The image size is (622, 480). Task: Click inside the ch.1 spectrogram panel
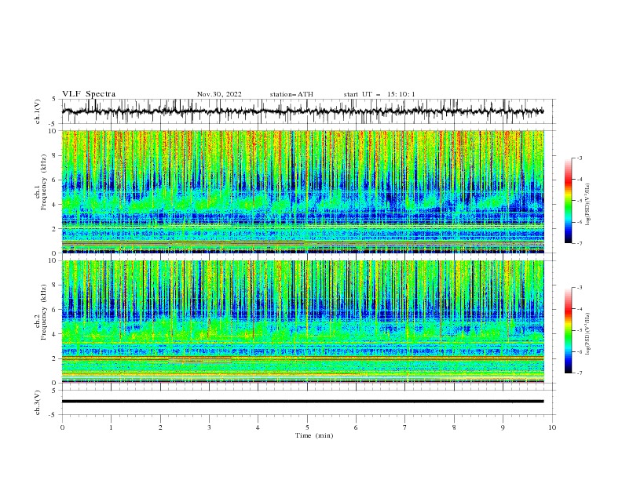(x=302, y=191)
